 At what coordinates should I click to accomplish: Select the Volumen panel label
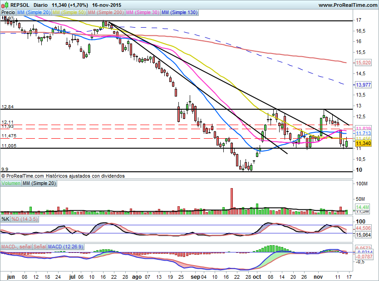(11, 183)
